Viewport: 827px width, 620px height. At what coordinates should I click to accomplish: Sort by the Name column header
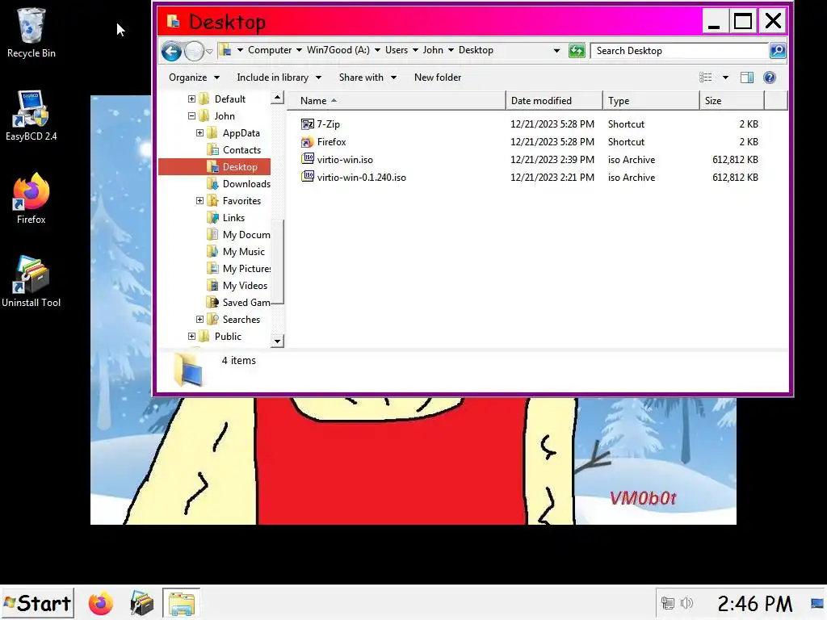click(397, 101)
